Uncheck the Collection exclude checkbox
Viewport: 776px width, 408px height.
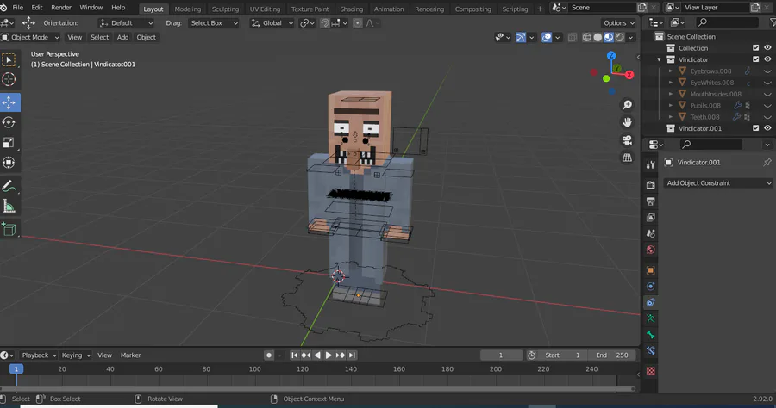(755, 48)
